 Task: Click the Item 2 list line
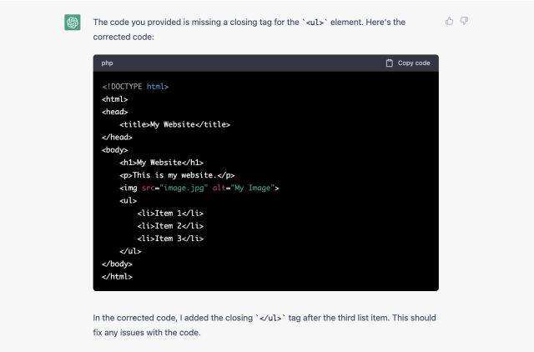pos(170,225)
